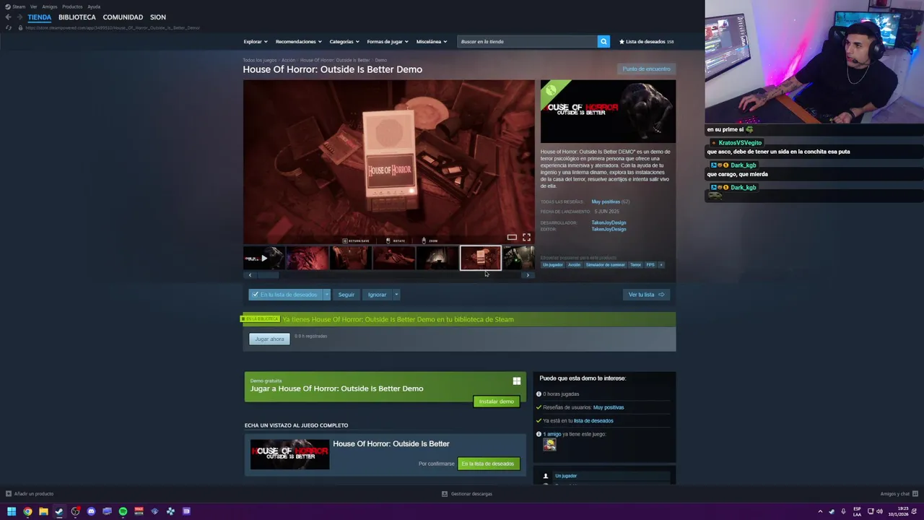924x520 pixels.
Task: Open 'Muy positivas' reviews link
Action: pyautogui.click(x=606, y=201)
